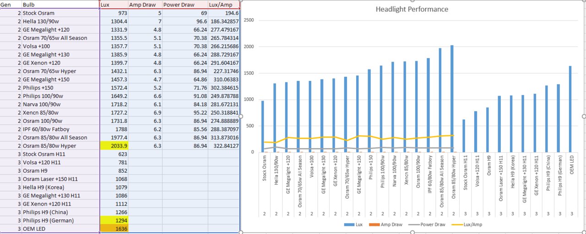Select the Power Draw header cell
Image resolution: width=586 pixels, height=234 pixels.
pyautogui.click(x=185, y=4)
